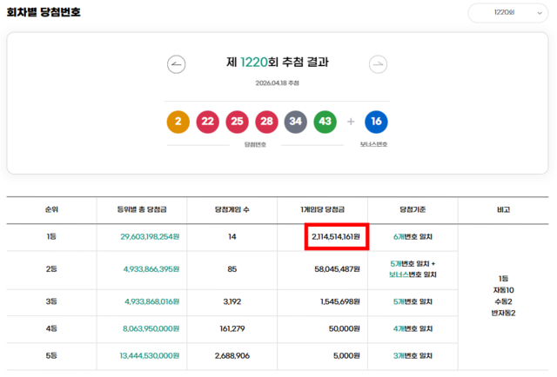Click the 회차별 당첨번호 page heading
Image resolution: width=557 pixels, height=377 pixels.
[44, 13]
